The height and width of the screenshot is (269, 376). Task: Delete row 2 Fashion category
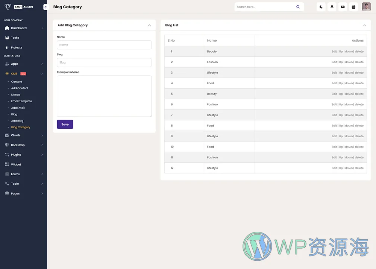[x=359, y=62]
